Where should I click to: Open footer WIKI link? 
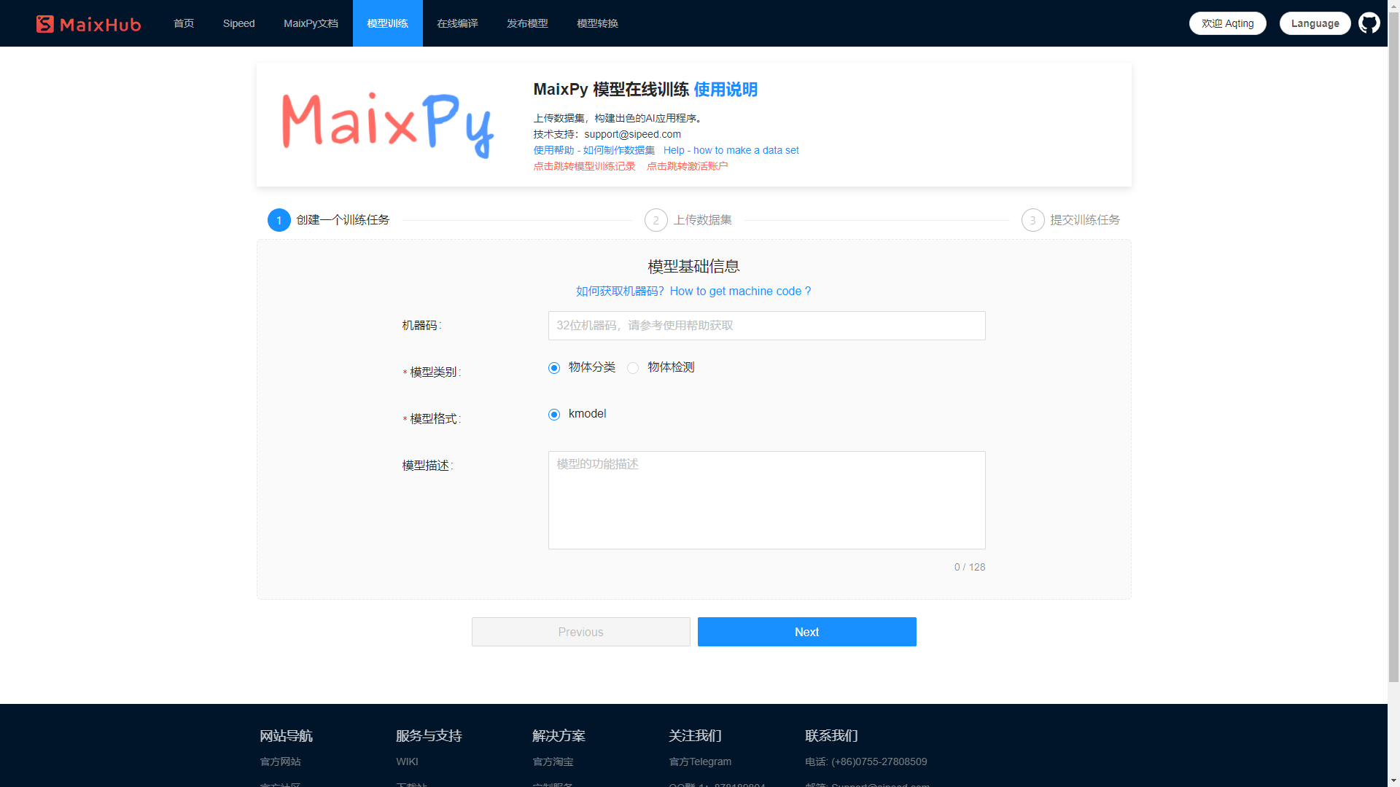pyautogui.click(x=408, y=761)
